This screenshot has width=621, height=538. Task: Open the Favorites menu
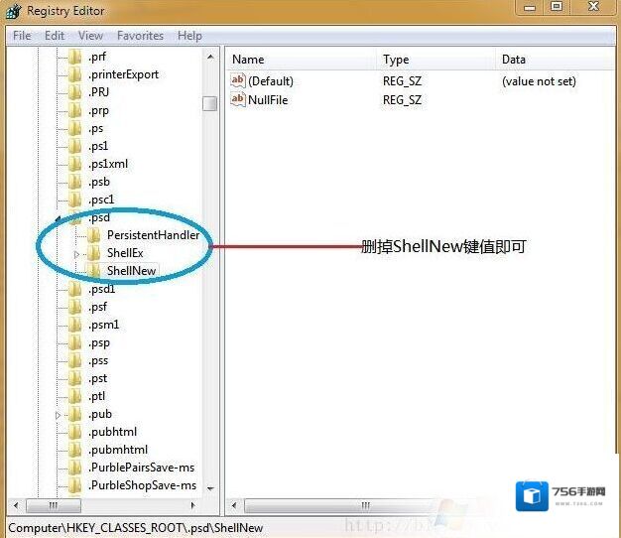(x=140, y=36)
